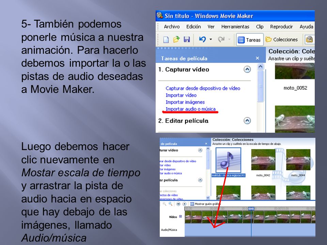This screenshot has height=245, width=327.
Task: Click the storyboard icon beside 'Mostrar guión gráfico'
Action: [192, 204]
